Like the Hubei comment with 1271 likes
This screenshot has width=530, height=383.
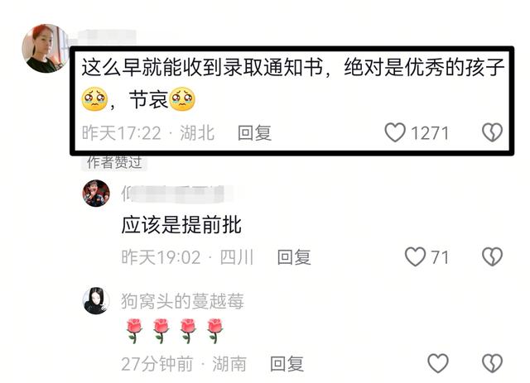click(x=395, y=132)
